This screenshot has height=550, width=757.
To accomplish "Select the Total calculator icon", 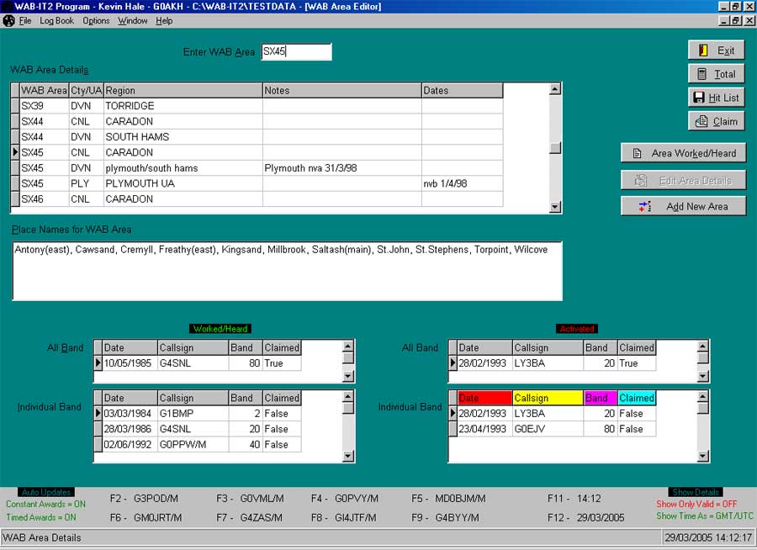I will tap(703, 74).
